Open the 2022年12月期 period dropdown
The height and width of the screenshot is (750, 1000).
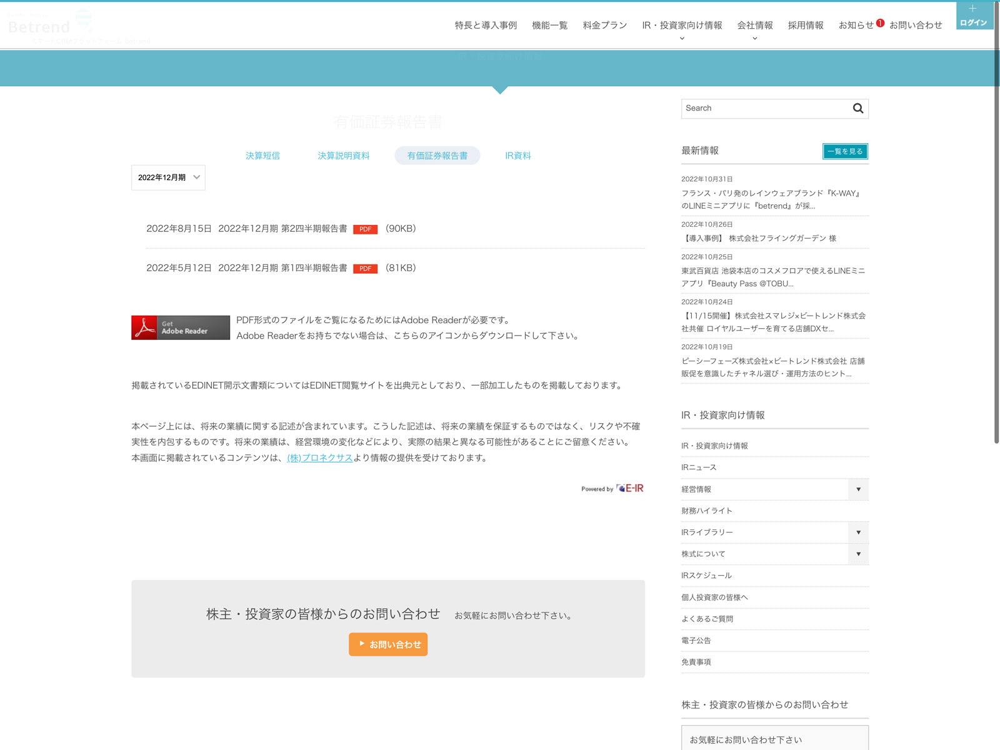click(168, 177)
